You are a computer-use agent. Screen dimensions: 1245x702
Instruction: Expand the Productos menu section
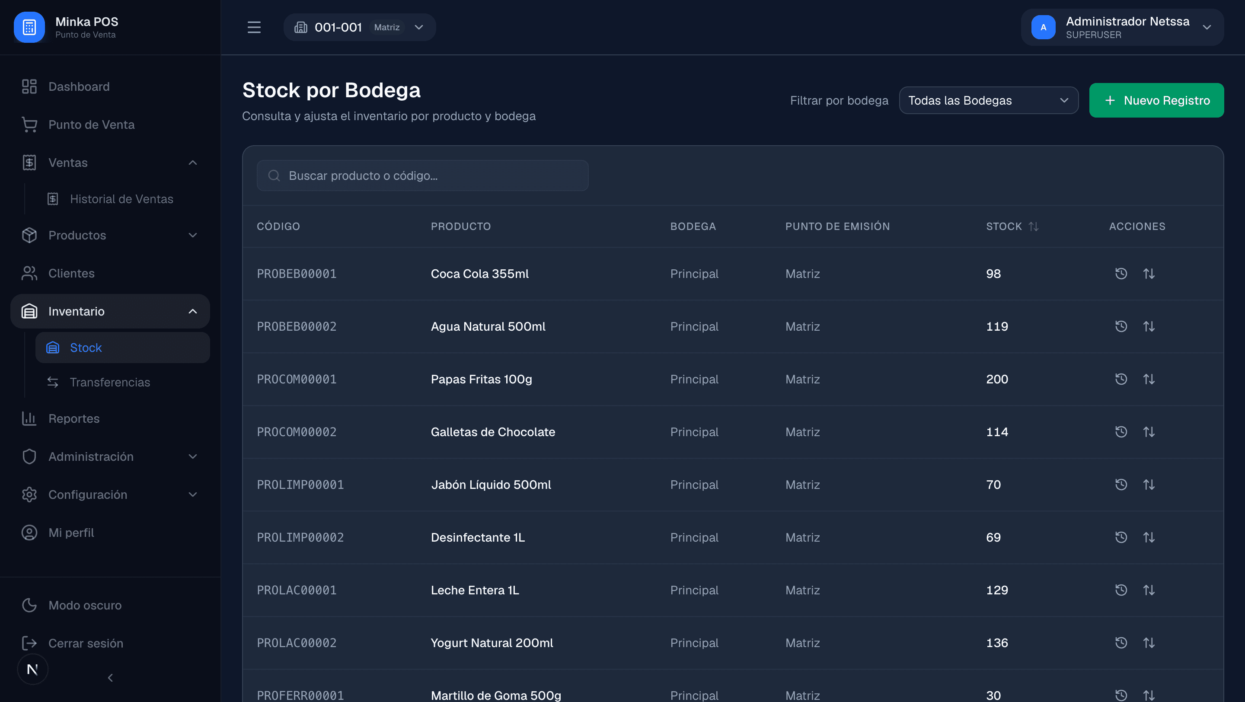coord(110,235)
